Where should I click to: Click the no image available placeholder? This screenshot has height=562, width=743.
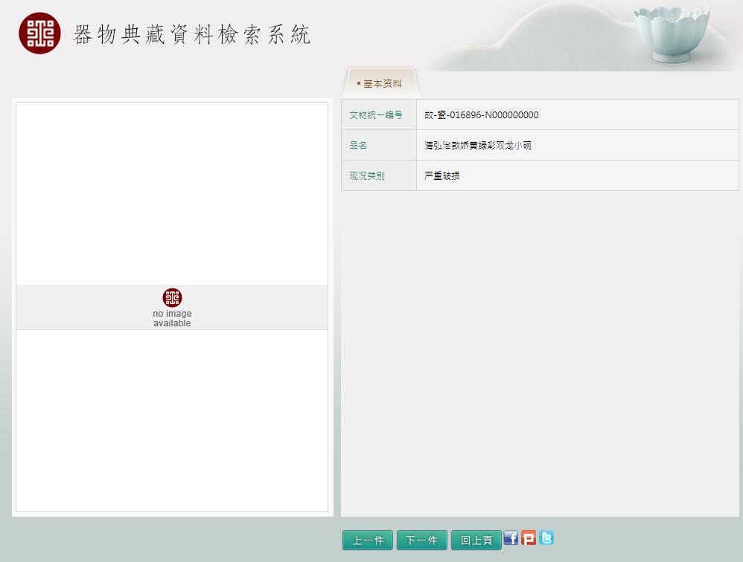tap(172, 307)
